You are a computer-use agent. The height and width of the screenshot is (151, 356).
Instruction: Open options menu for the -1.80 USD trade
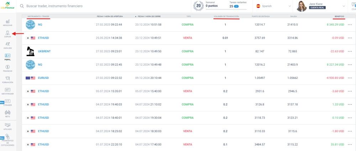(350, 131)
